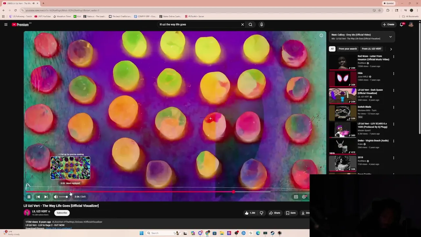This screenshot has width=421, height=237.
Task: Open the All Bookmarks folder
Action: pos(410,16)
